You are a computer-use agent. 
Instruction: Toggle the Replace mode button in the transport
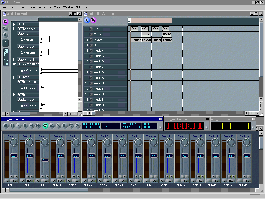[x=58, y=126]
